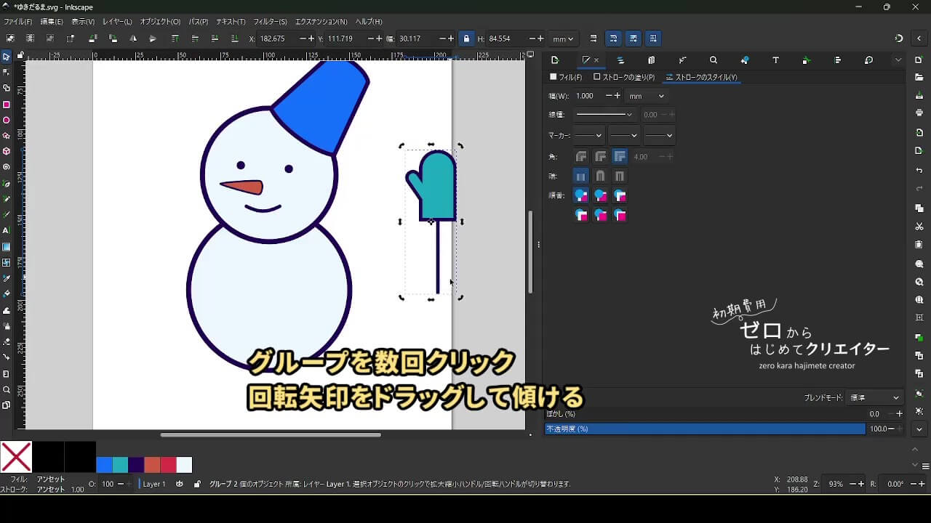Expand the blend mode dropdown

(875, 398)
